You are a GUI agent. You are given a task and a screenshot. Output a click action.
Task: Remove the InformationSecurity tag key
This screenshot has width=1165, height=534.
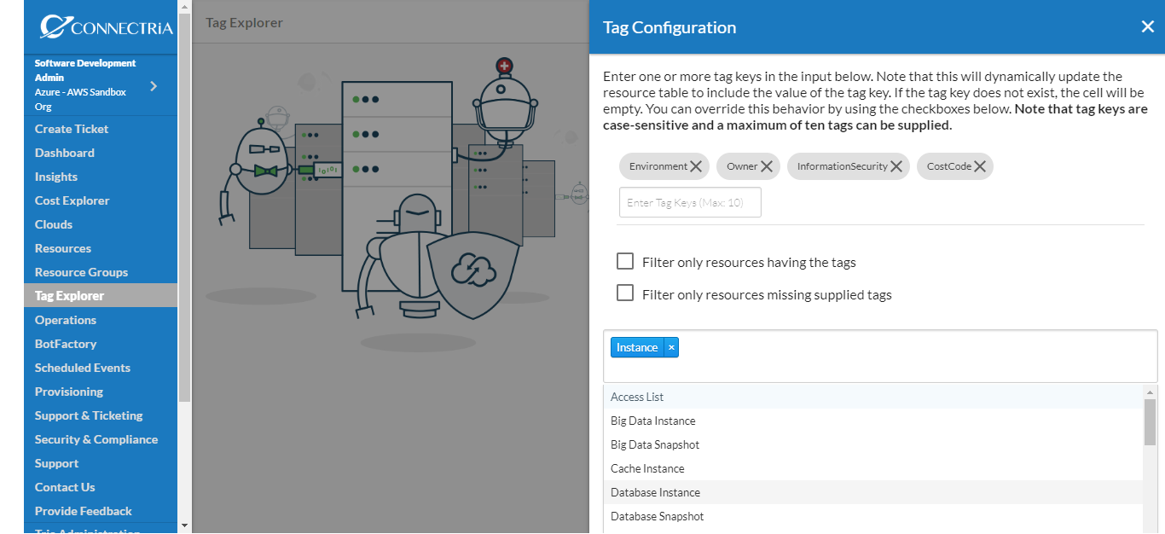click(x=896, y=166)
